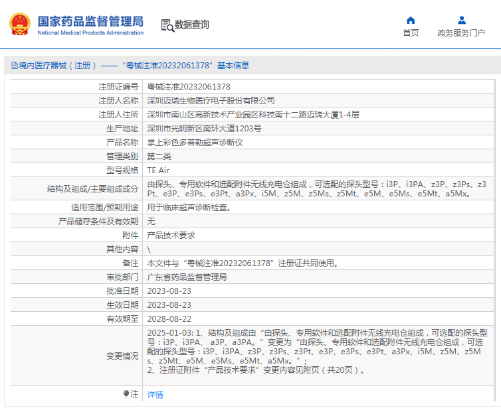Viewport: 501px width, 412px height.
Task: Click the 附件 label
Action: click(x=130, y=236)
